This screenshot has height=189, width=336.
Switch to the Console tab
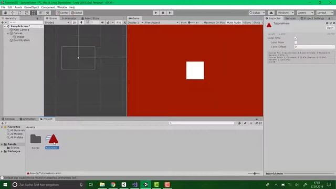(x=8, y=119)
